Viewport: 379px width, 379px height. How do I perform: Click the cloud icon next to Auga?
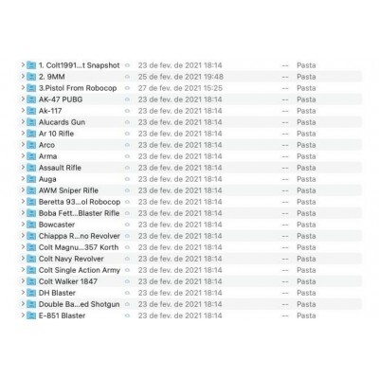click(x=127, y=179)
